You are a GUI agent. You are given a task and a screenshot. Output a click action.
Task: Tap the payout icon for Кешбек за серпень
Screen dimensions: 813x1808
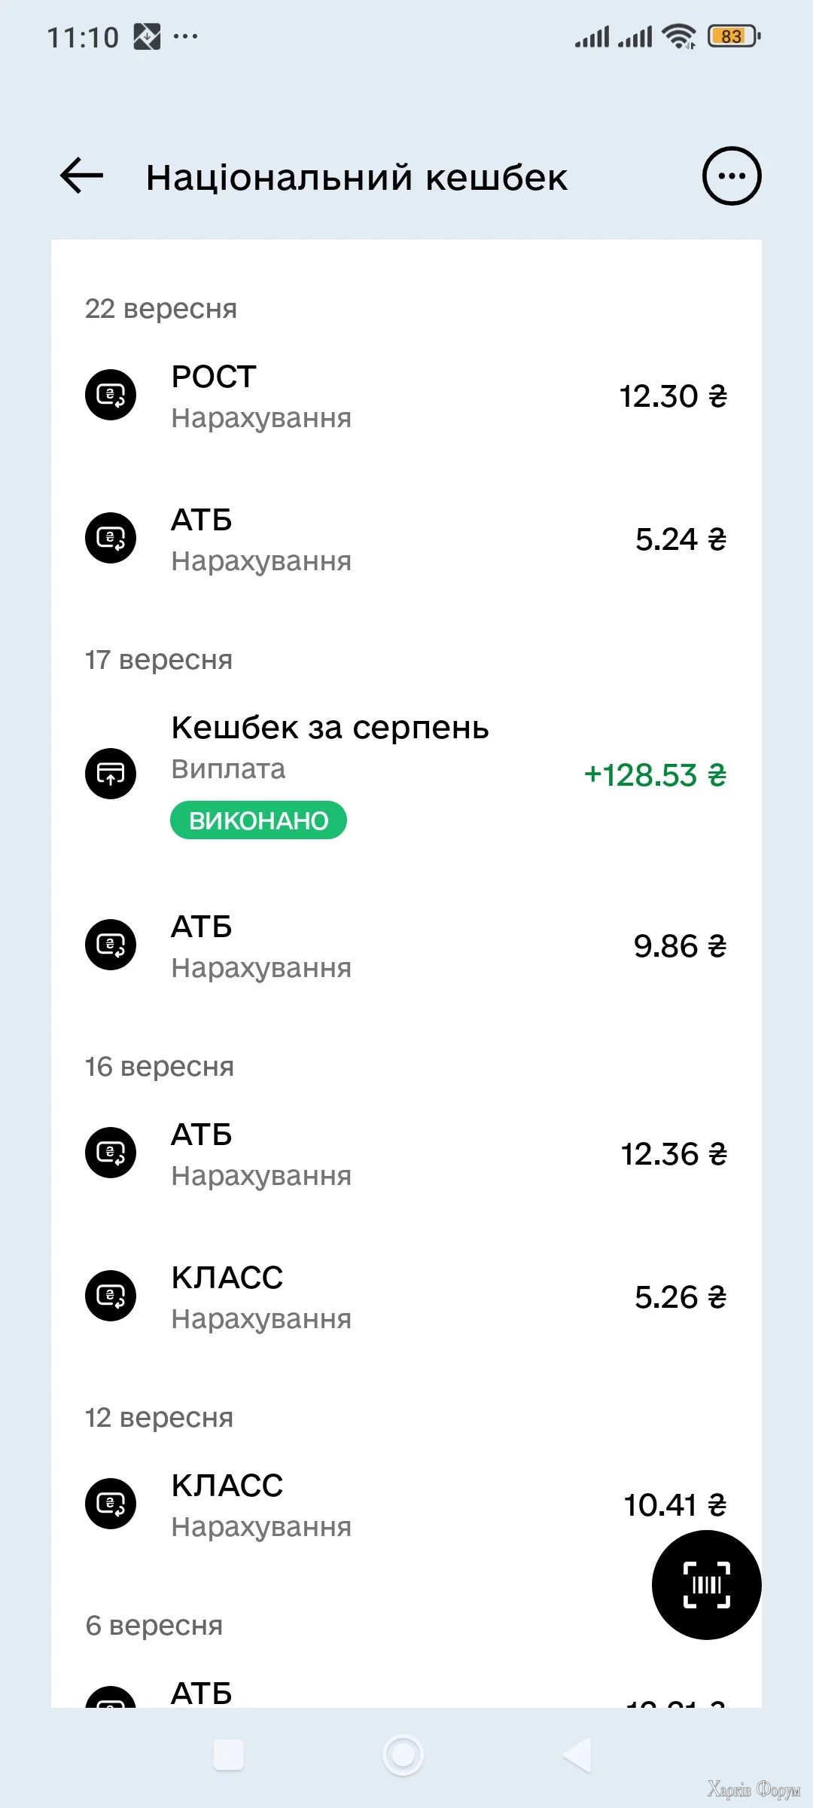pyautogui.click(x=111, y=774)
